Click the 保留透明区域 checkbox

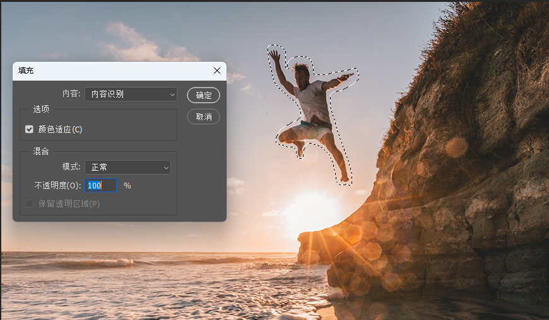coord(29,203)
